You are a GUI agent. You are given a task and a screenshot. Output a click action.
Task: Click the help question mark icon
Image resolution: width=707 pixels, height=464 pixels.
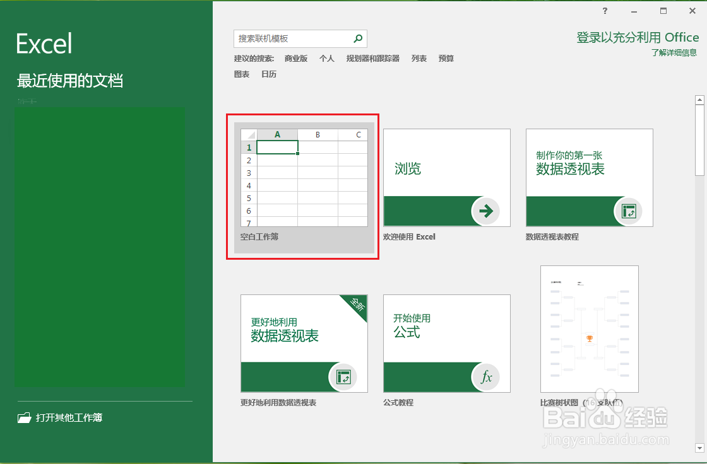click(x=605, y=11)
